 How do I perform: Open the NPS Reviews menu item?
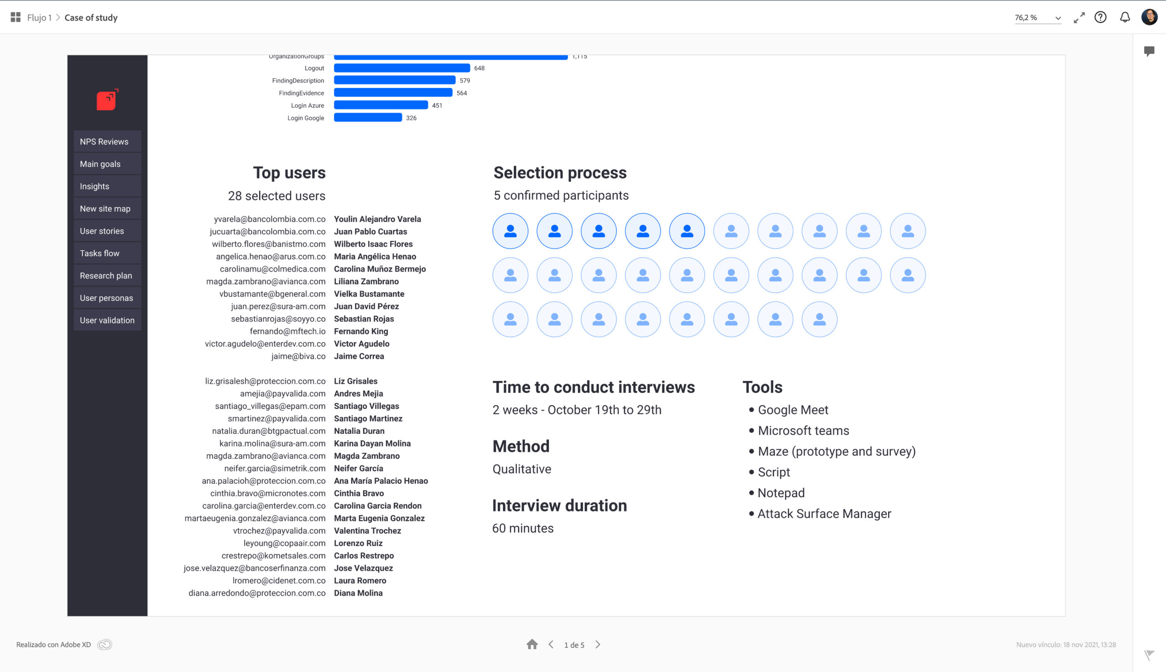click(x=107, y=142)
